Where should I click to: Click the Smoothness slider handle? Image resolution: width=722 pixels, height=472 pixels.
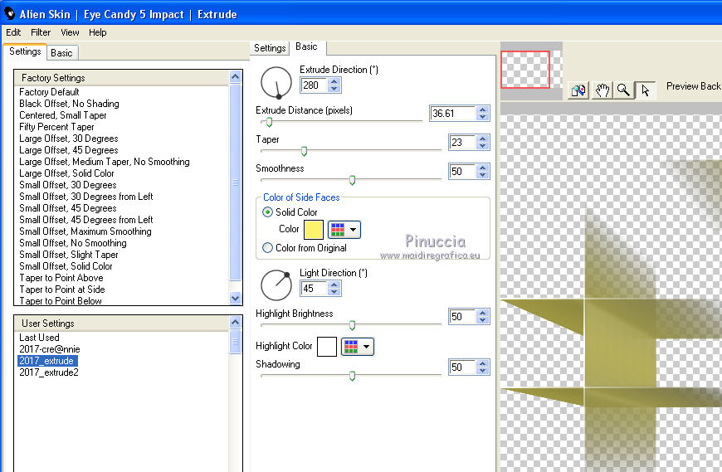click(352, 180)
